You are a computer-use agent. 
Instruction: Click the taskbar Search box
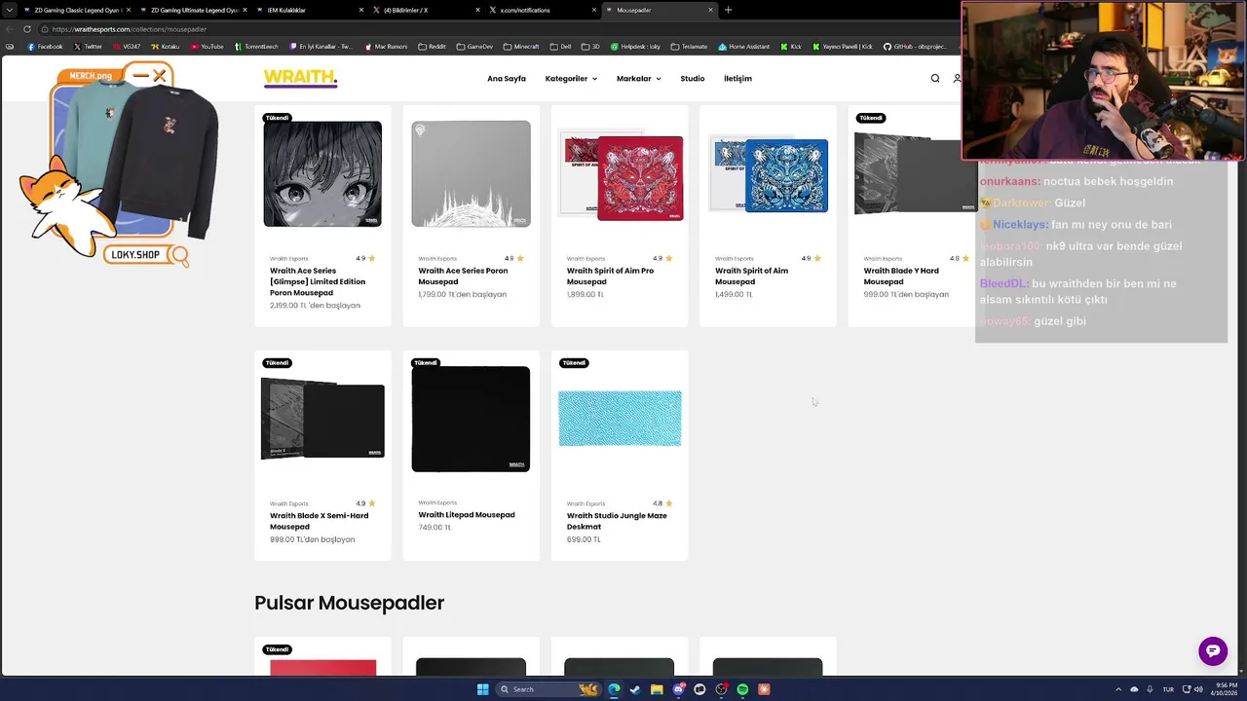pyautogui.click(x=548, y=689)
